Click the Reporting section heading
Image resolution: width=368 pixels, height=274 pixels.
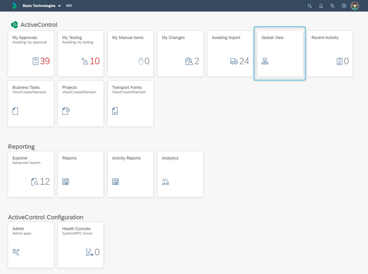(21, 147)
